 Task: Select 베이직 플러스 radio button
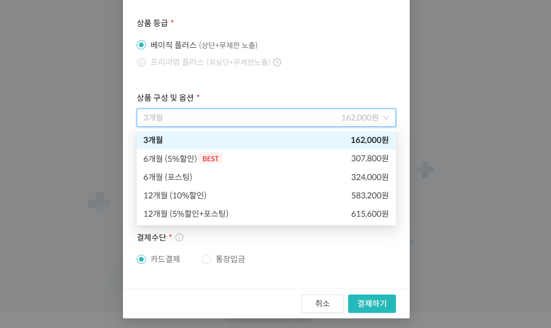[x=141, y=45]
